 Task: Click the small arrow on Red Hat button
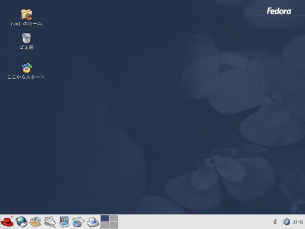pyautogui.click(x=12, y=216)
